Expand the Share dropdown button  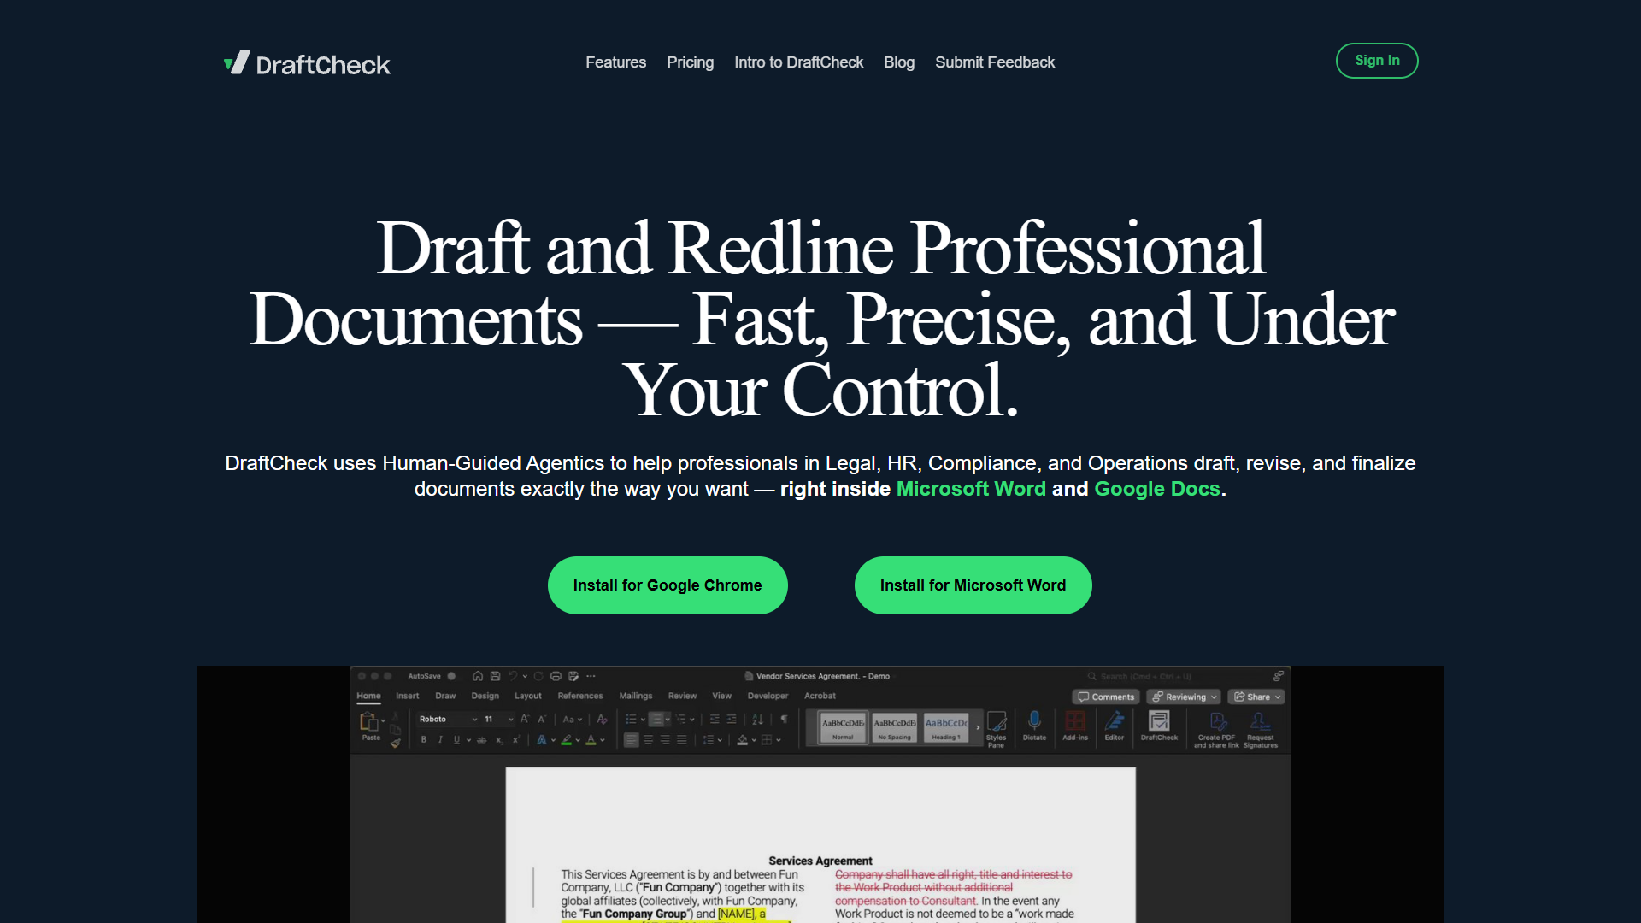(1256, 697)
